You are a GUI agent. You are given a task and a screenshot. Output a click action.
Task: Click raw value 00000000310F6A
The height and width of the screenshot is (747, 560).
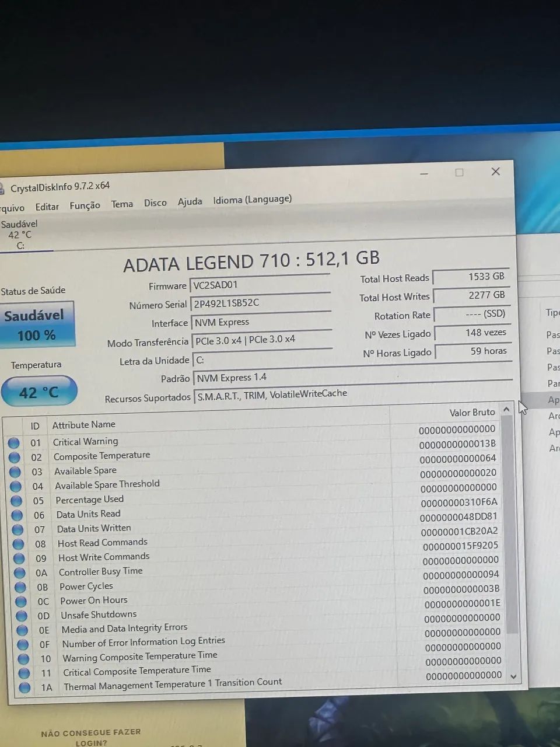tap(459, 502)
